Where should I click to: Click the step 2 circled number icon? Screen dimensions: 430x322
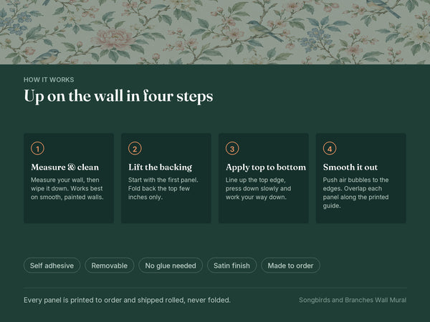pos(135,148)
